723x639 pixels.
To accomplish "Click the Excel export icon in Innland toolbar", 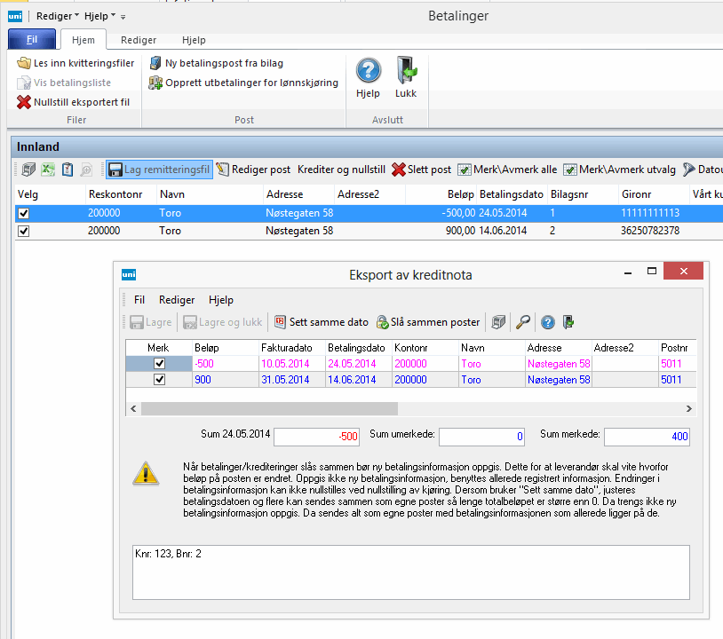I will [48, 170].
